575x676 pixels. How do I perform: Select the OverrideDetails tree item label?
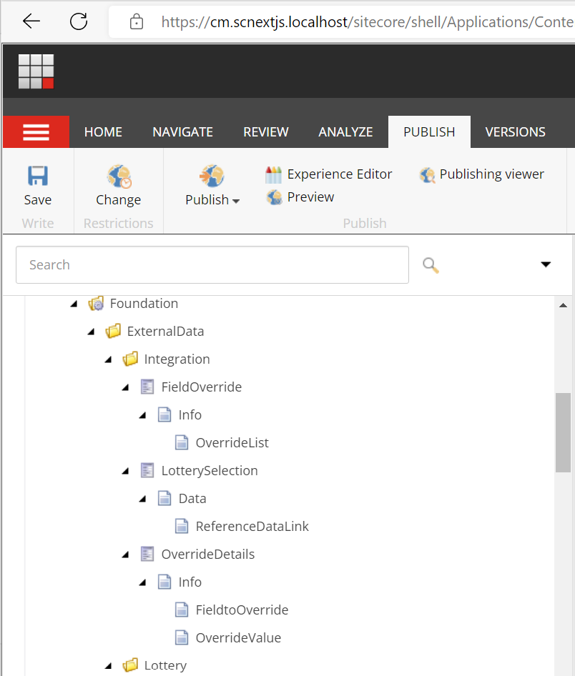coord(208,555)
